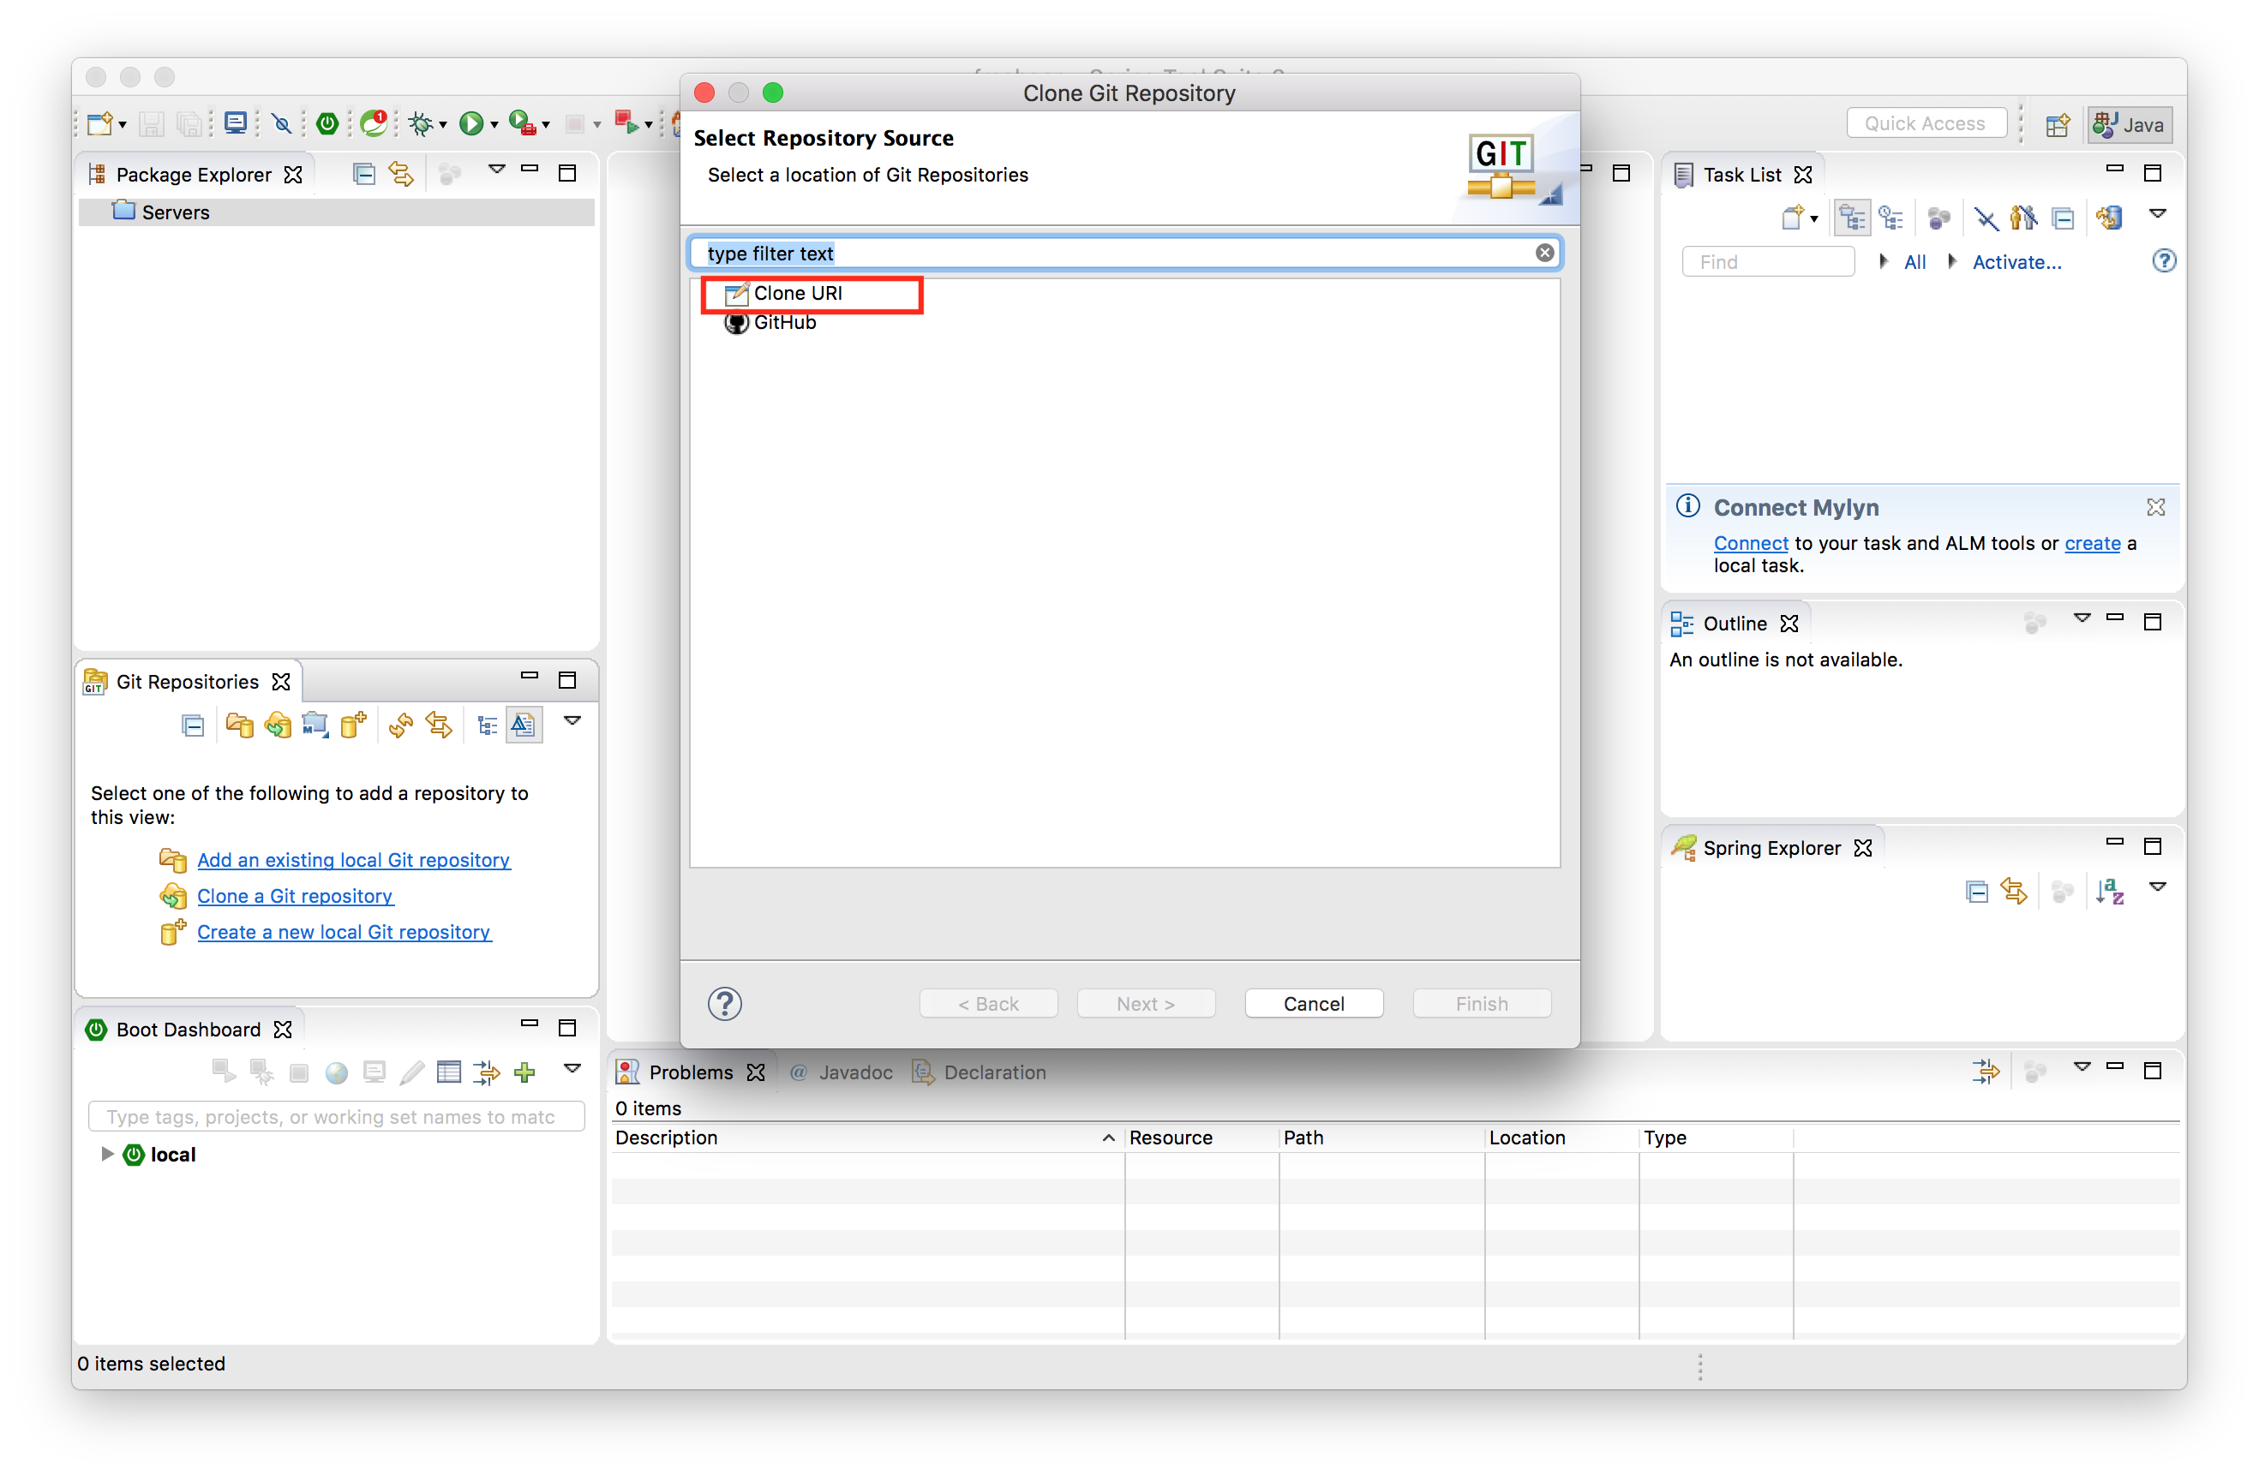Image resolution: width=2259 pixels, height=1475 pixels.
Task: Expand the local node in Boot Dashboard
Action: click(107, 1154)
